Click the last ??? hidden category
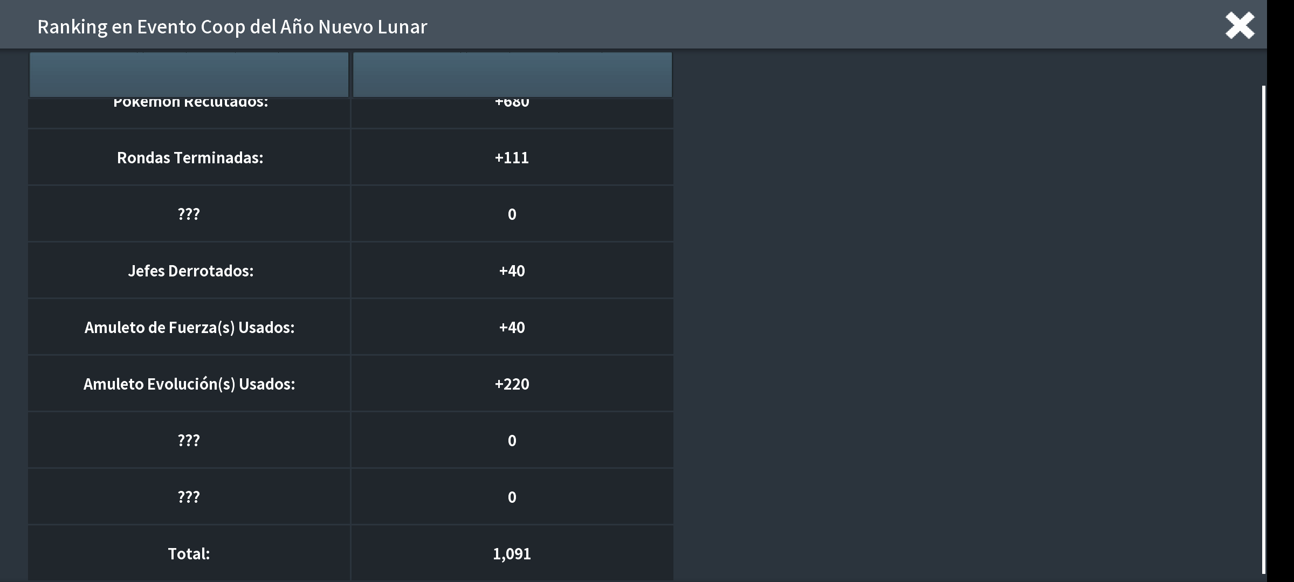This screenshot has width=1294, height=582. click(189, 497)
